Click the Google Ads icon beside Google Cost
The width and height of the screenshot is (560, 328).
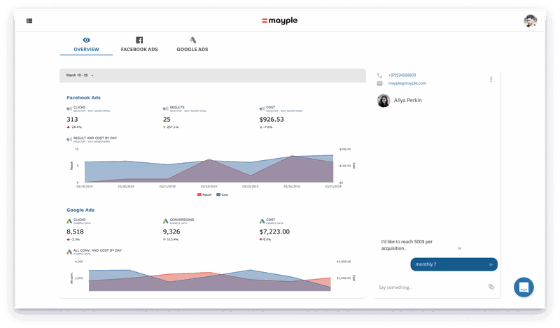(x=262, y=221)
